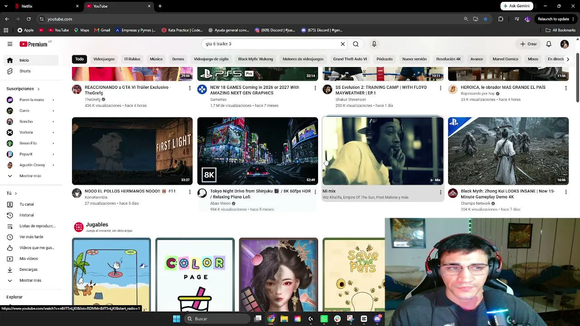Open the YouTube account avatar menu
This screenshot has width=580, height=326.
564,44
